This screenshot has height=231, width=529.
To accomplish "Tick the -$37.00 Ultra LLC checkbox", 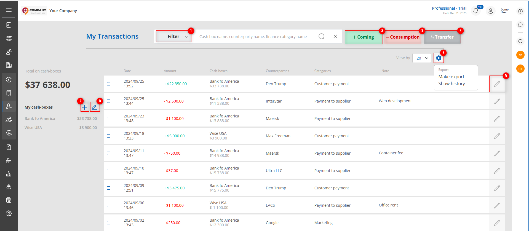I will tap(109, 171).
